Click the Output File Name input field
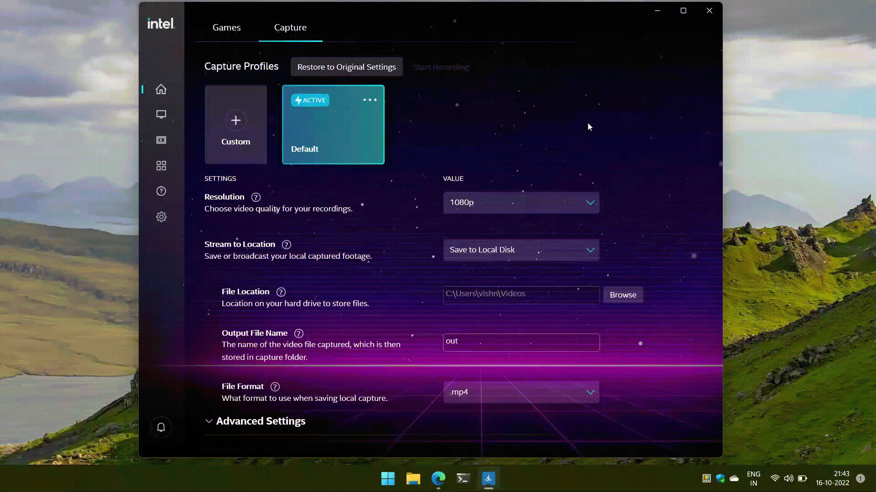Viewport: 876px width, 492px height. 521,342
